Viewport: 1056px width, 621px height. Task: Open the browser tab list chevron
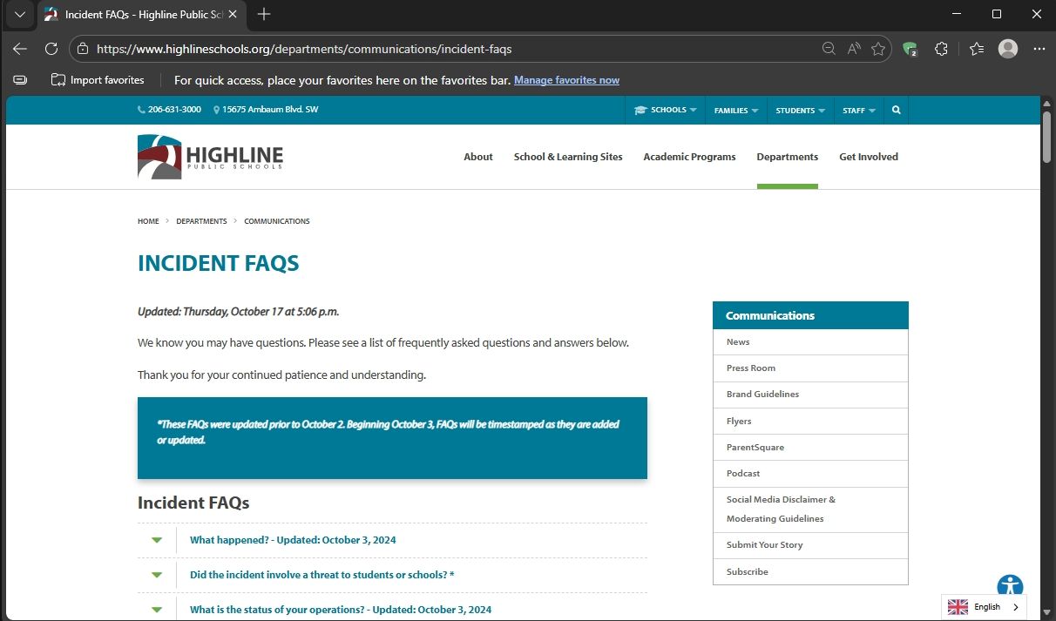(20, 14)
